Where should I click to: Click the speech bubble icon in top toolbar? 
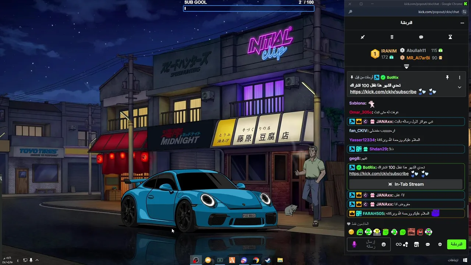(x=421, y=37)
